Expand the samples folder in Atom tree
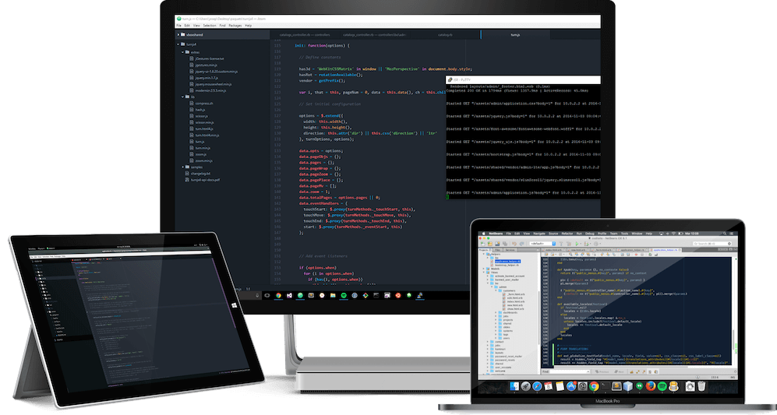This screenshot has height=415, width=777. 182,167
